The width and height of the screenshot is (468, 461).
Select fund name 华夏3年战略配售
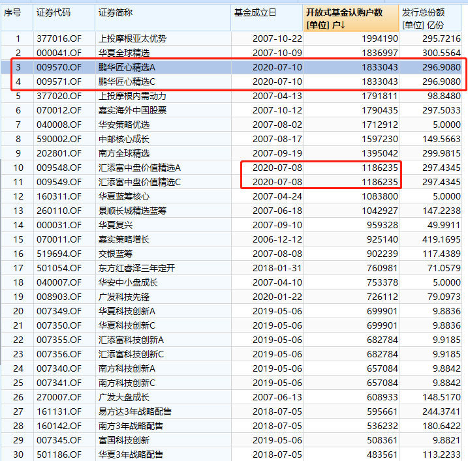pos(131,454)
